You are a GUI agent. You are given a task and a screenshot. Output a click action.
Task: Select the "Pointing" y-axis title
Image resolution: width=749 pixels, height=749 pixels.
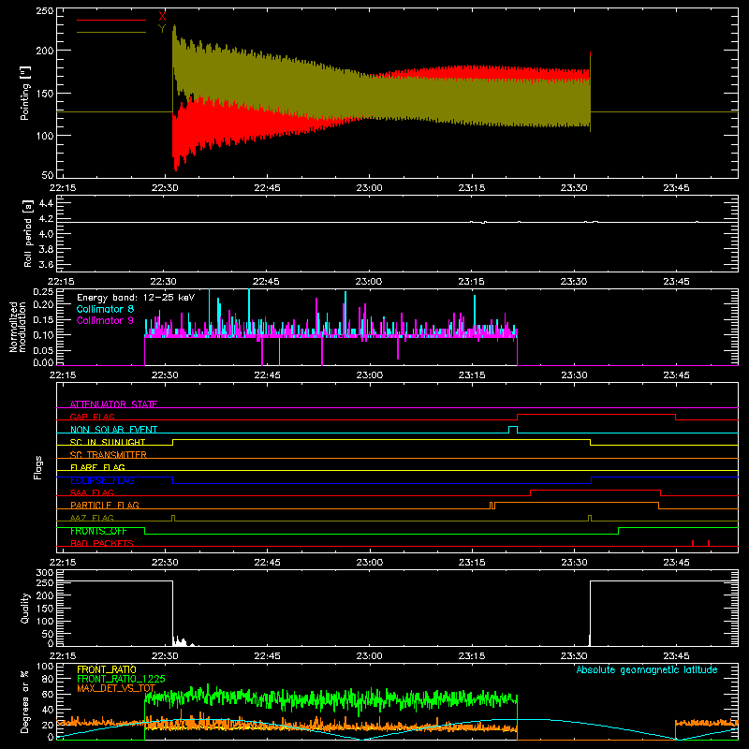(25, 93)
